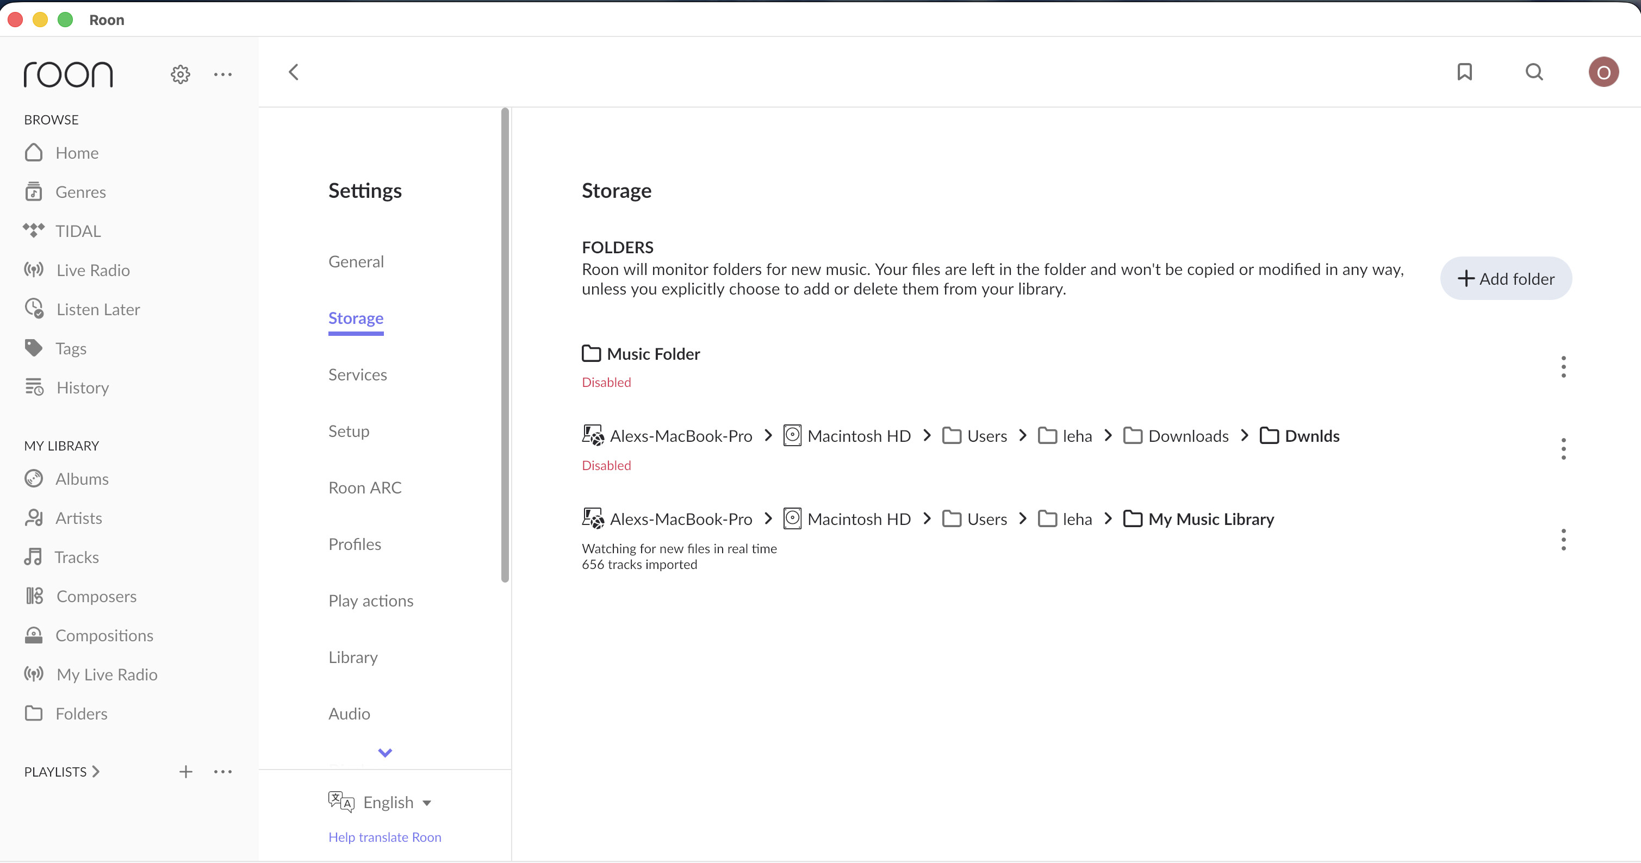
Task: Expand the Playlists section chevron
Action: (x=96, y=772)
